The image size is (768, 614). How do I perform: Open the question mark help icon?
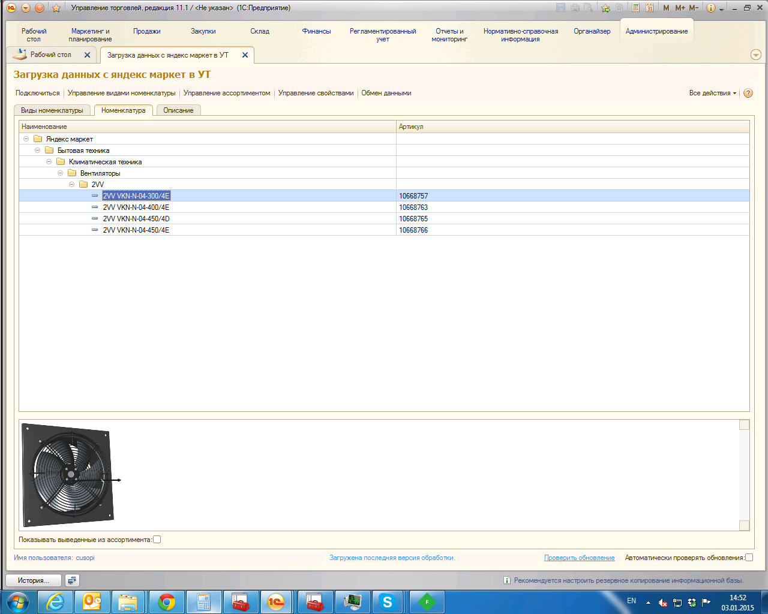748,93
